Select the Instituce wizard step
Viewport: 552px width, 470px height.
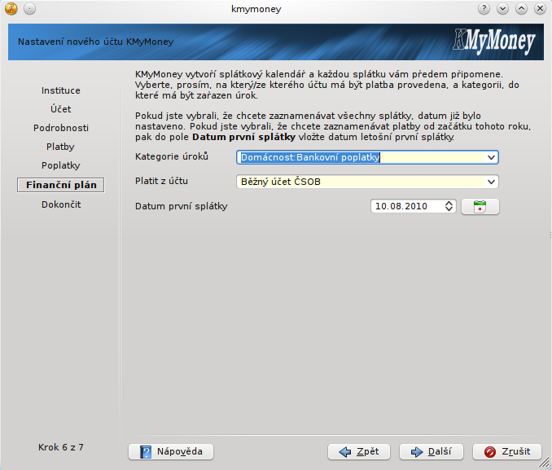tap(61, 90)
